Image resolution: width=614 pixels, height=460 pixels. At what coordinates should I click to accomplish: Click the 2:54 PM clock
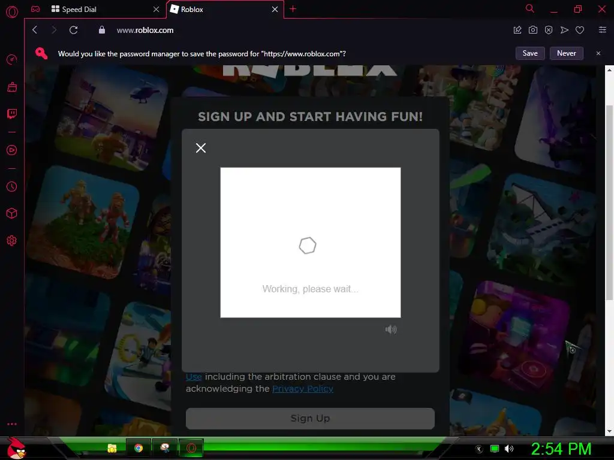(x=561, y=449)
